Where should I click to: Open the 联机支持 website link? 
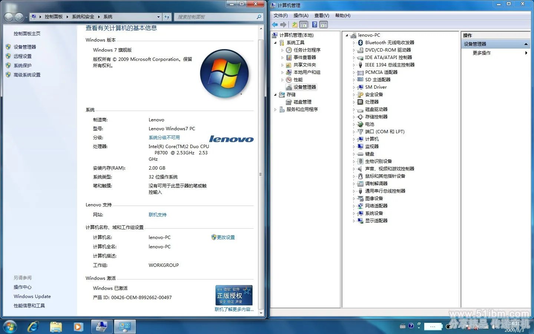tap(158, 215)
